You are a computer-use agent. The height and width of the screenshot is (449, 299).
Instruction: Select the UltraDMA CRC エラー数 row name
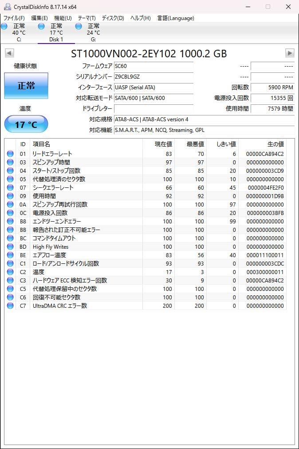(60, 306)
